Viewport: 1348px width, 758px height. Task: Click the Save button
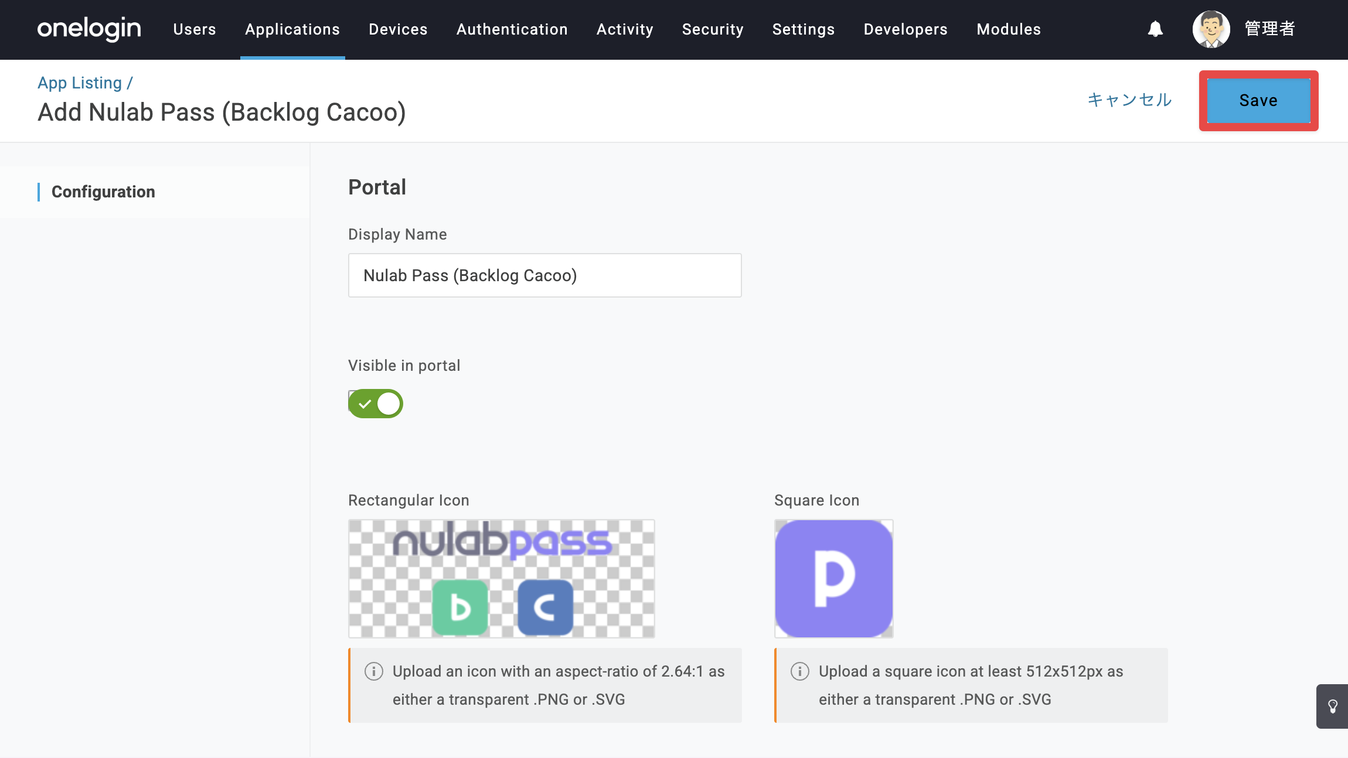pos(1258,101)
